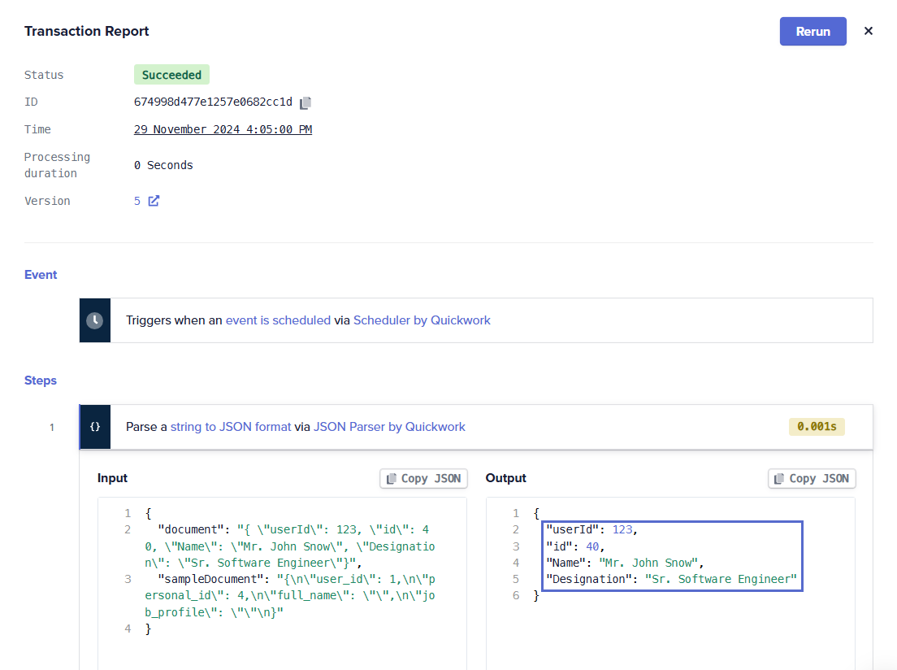Screen dimensions: 897x670
Task: Click the clock icon of the scheduler event
Action: pyautogui.click(x=95, y=320)
